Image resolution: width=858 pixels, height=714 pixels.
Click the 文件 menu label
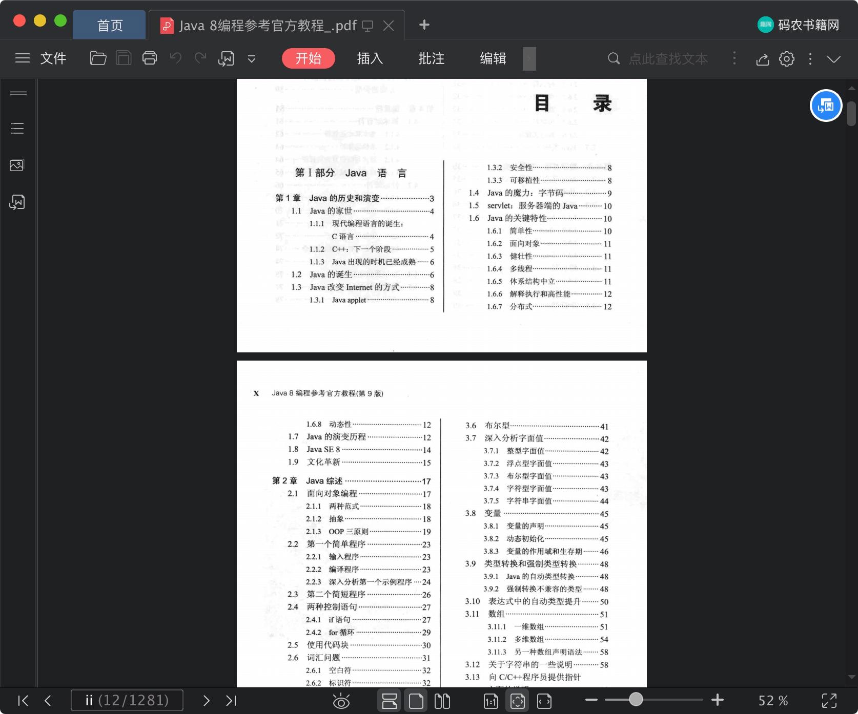(53, 58)
